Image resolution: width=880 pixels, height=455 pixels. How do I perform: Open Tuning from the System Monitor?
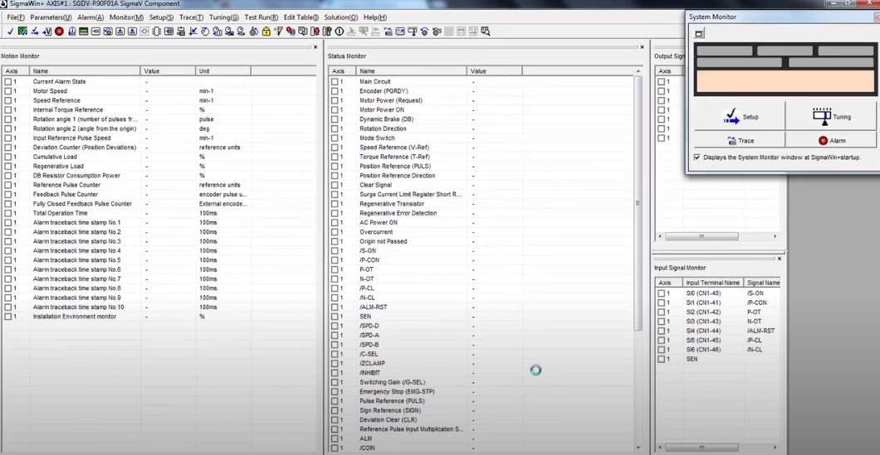(831, 117)
